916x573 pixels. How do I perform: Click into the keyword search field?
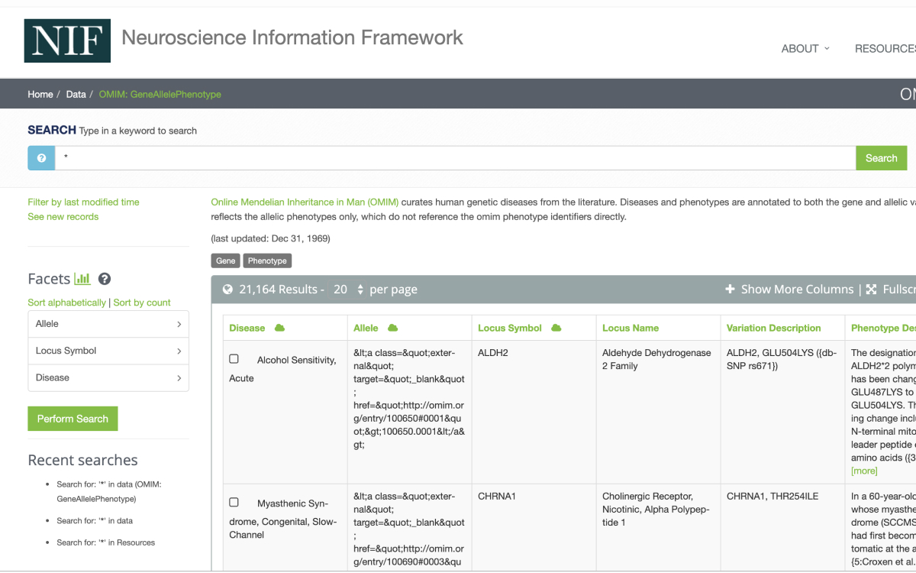tap(455, 158)
